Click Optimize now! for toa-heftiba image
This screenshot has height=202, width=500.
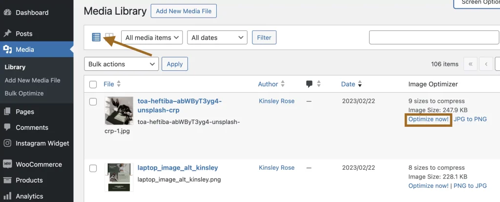click(428, 119)
